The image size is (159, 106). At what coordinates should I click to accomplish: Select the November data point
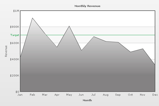tap(143, 49)
